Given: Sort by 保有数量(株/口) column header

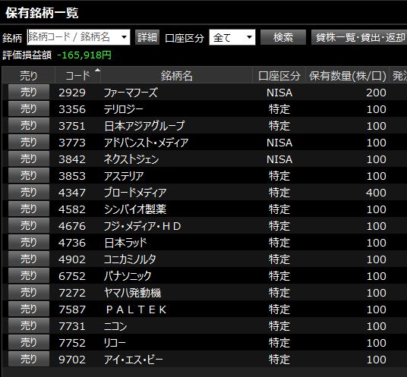Looking at the screenshot, I should (348, 75).
